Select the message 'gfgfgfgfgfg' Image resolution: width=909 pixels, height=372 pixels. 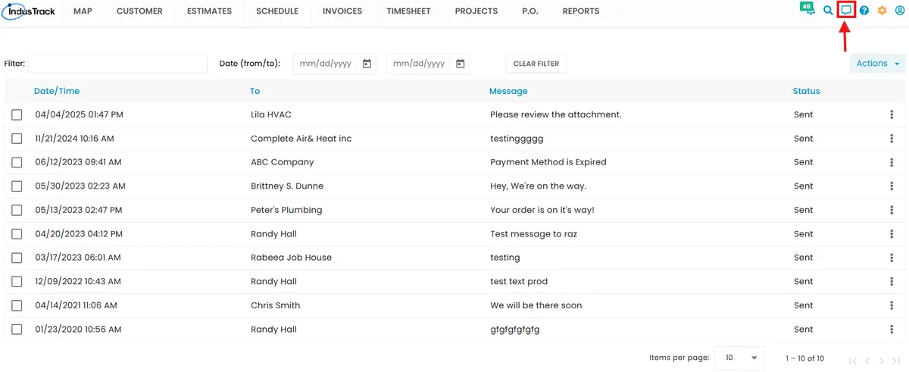[515, 330]
